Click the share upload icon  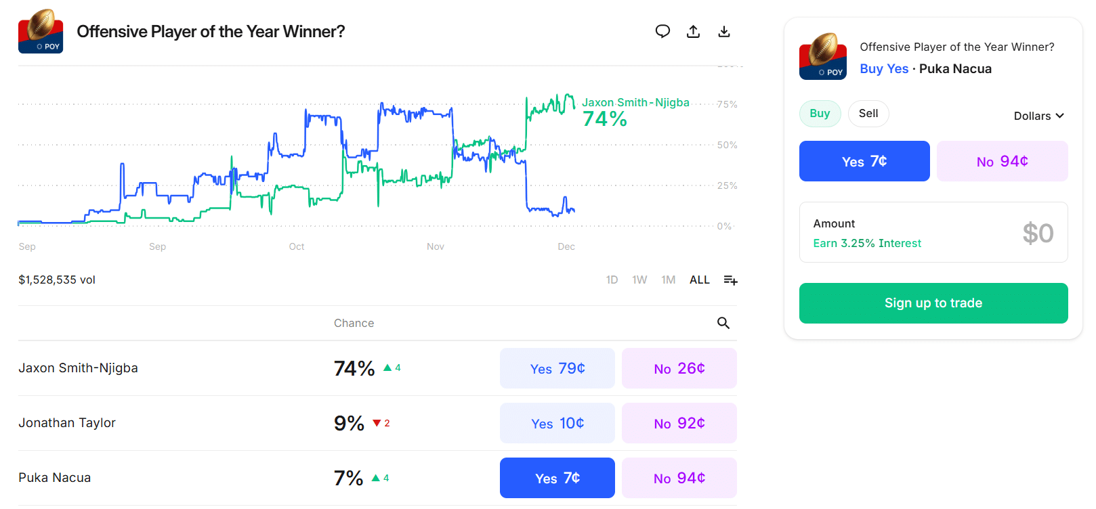pyautogui.click(x=693, y=31)
